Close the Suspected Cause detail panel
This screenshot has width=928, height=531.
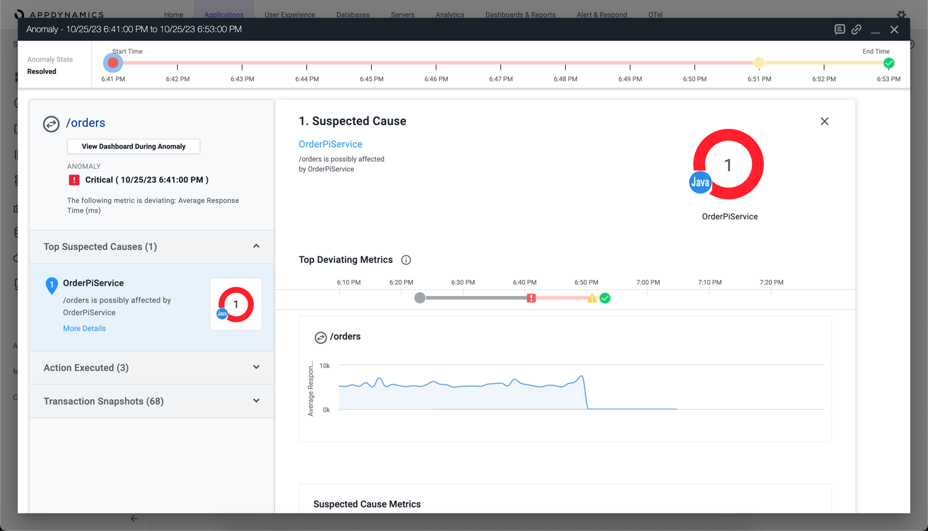pyautogui.click(x=824, y=121)
